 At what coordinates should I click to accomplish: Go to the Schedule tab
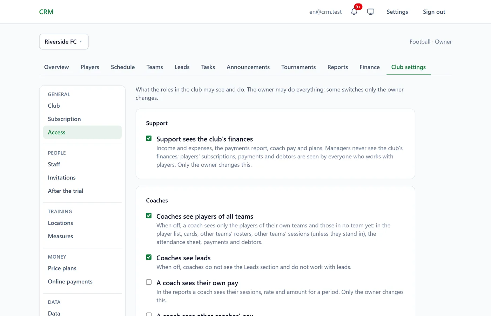click(123, 67)
